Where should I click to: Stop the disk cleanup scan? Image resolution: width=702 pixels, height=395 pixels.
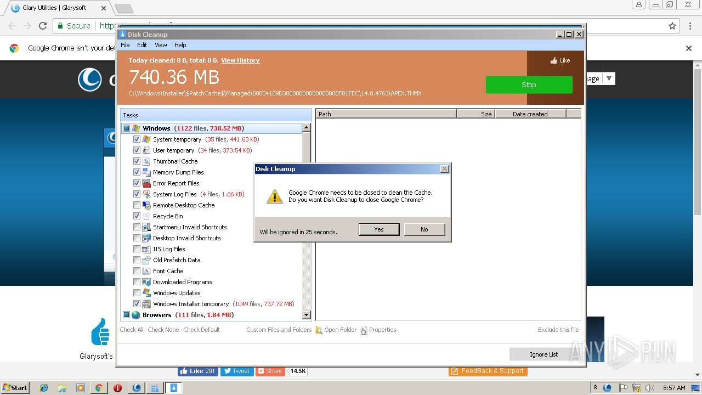[x=529, y=84]
